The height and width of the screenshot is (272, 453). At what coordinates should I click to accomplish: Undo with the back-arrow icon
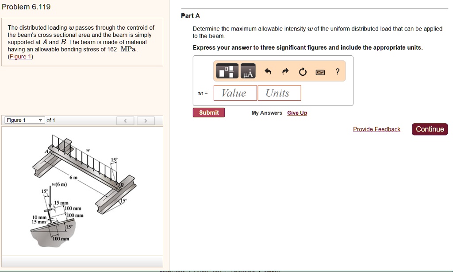click(269, 71)
